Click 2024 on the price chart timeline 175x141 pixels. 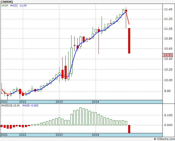click(95, 102)
